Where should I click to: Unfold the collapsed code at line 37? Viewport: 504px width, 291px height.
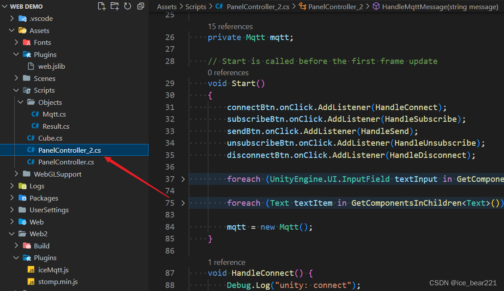pyautogui.click(x=183, y=179)
